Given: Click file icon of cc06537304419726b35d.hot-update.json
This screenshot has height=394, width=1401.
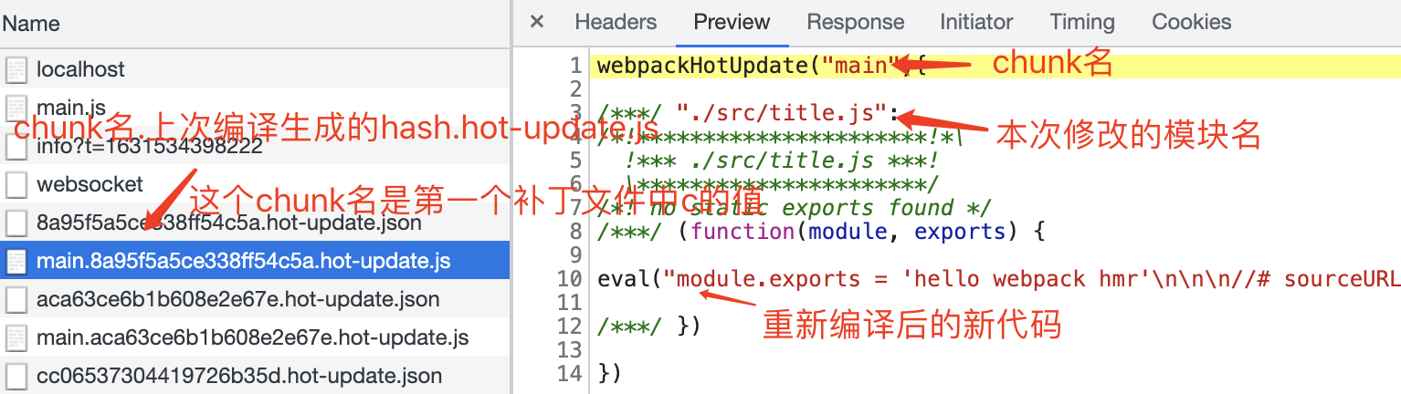Looking at the screenshot, I should click(16, 376).
